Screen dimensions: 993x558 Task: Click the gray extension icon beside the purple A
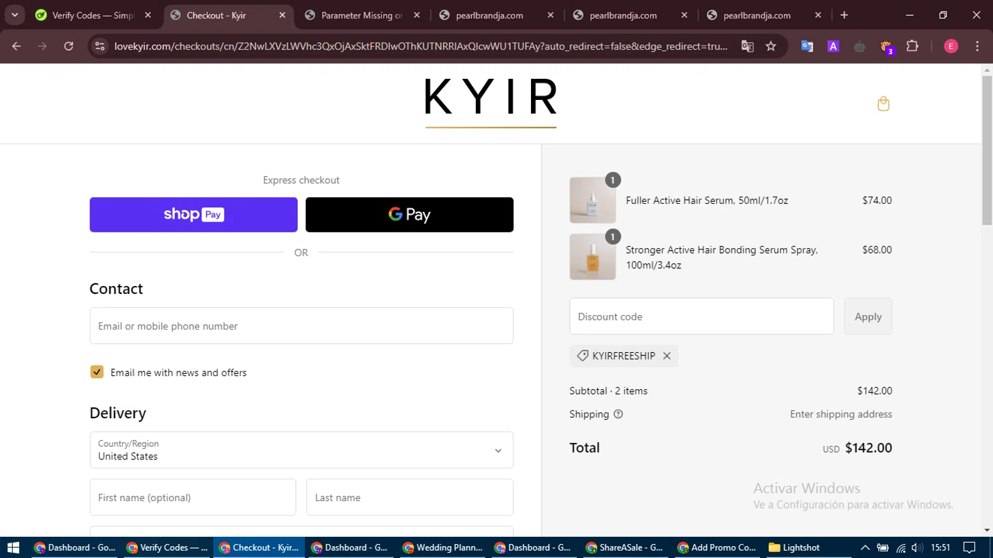tap(859, 46)
